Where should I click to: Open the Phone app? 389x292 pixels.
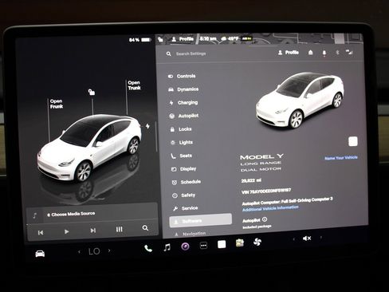tap(148, 248)
